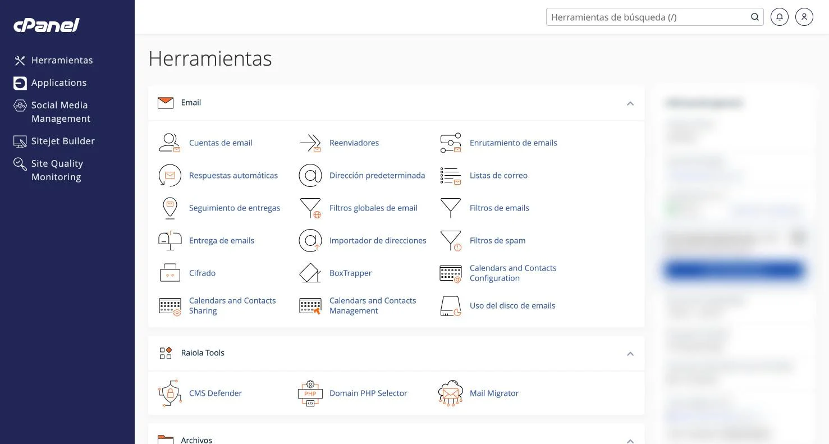Viewport: 829px width, 444px height.
Task: Click the Enrutamiento de emails icon
Action: [450, 143]
